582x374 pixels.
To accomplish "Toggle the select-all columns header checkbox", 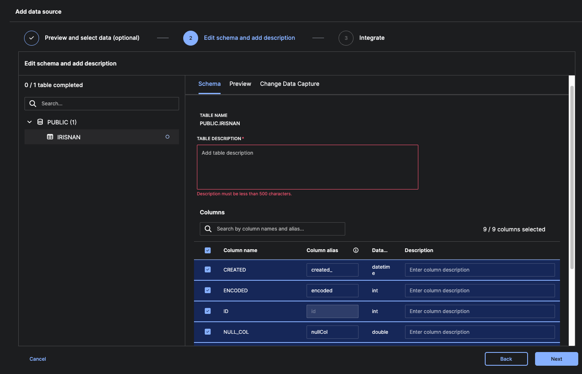I will point(208,250).
